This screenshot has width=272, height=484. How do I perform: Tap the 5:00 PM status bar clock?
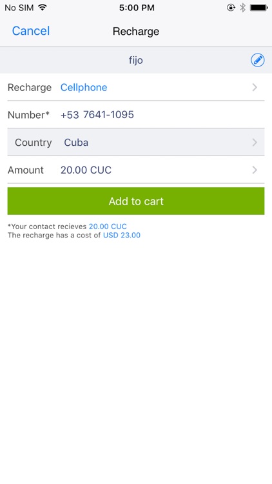[x=137, y=8]
